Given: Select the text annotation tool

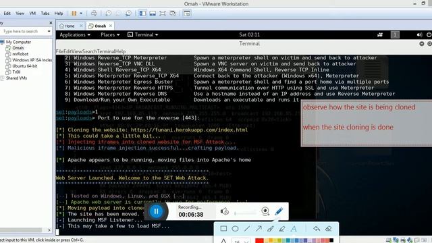Looking at the screenshot, I should (x=294, y=228).
